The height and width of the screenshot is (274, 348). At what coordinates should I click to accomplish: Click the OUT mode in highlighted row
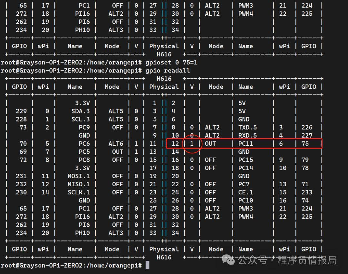(x=210, y=143)
